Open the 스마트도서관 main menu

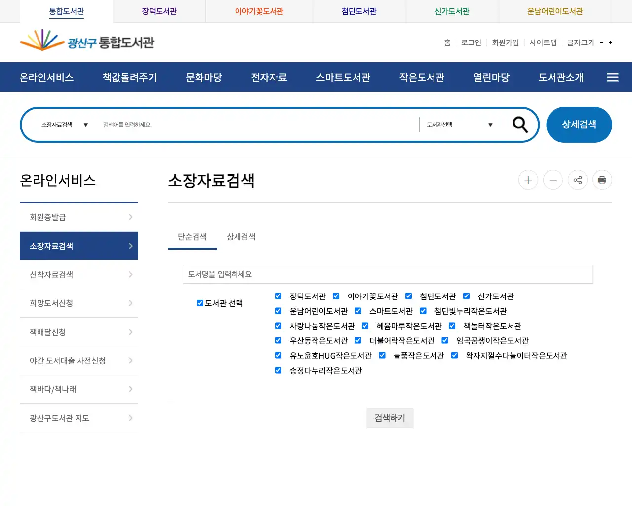click(343, 77)
